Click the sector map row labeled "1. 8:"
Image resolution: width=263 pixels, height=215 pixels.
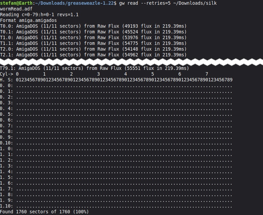tap(116, 195)
